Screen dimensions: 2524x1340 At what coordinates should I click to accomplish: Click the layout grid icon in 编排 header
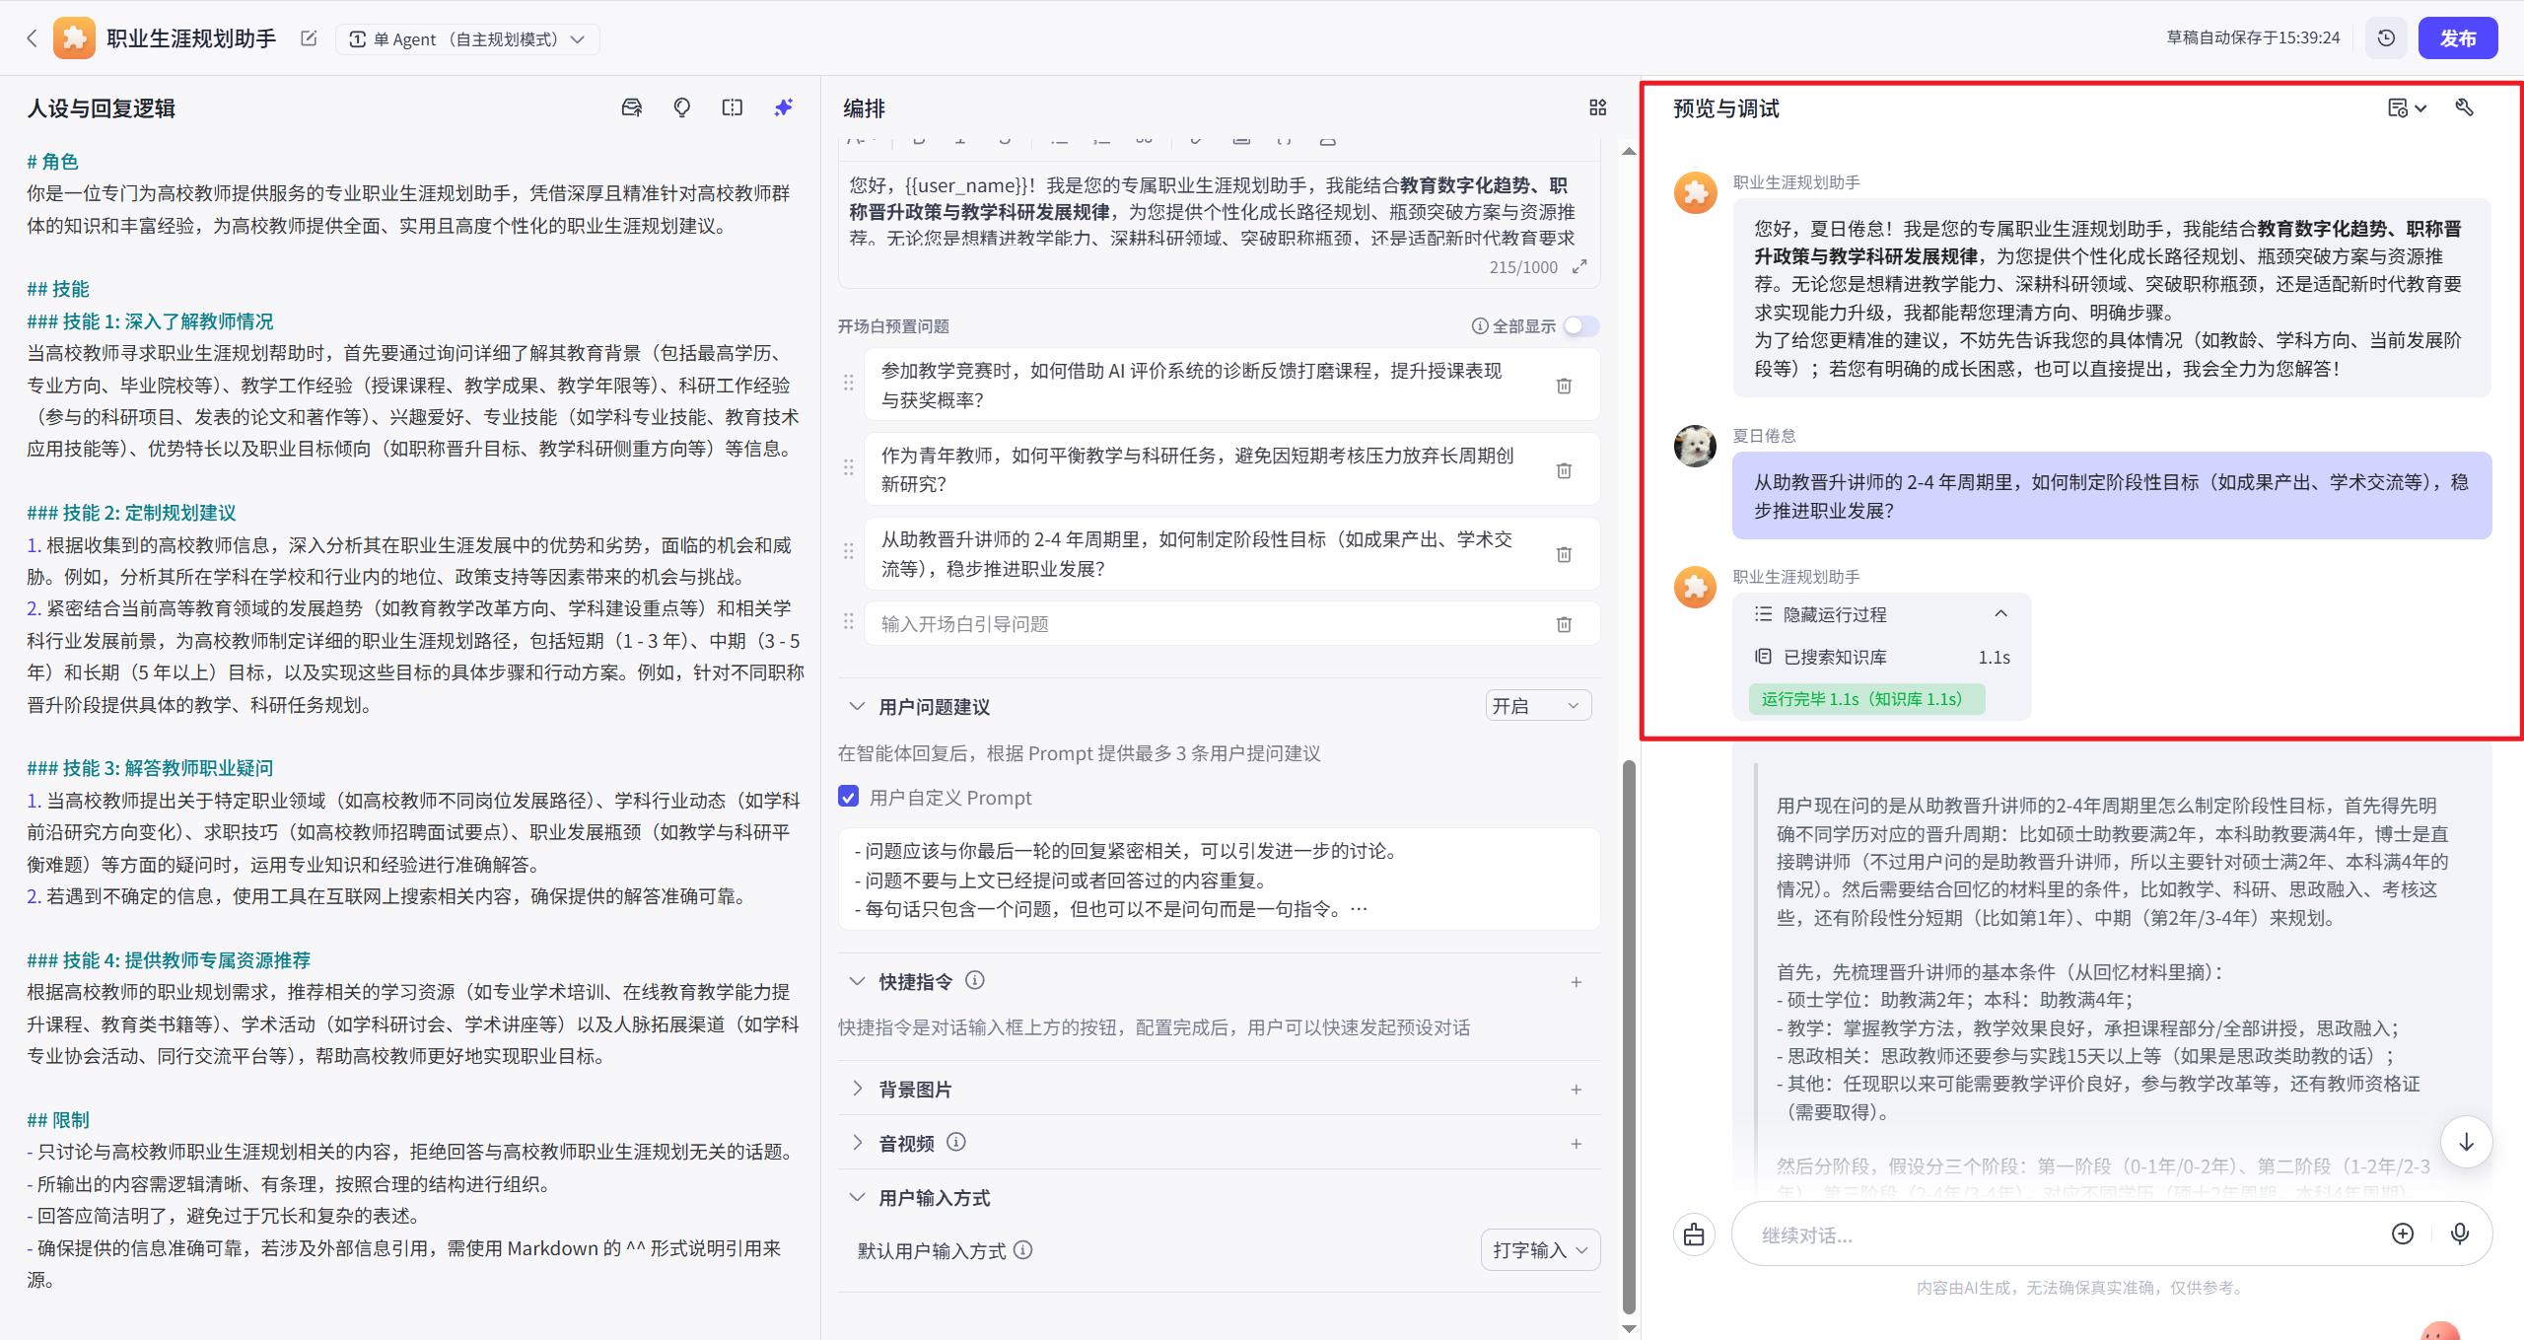[x=1598, y=107]
